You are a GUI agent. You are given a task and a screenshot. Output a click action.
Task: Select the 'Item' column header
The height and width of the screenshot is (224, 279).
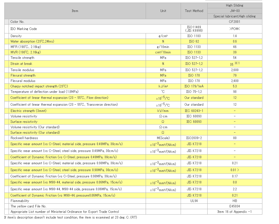(x=75, y=11)
